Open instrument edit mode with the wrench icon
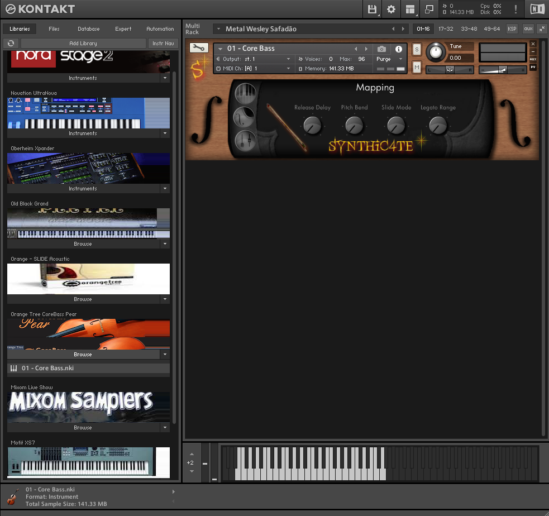549x516 pixels. [199, 47]
